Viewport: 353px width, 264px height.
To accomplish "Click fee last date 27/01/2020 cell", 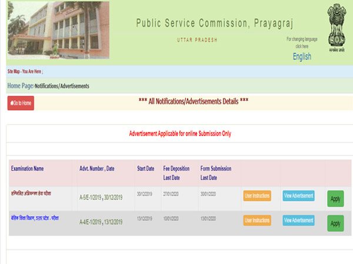I will point(171,194).
